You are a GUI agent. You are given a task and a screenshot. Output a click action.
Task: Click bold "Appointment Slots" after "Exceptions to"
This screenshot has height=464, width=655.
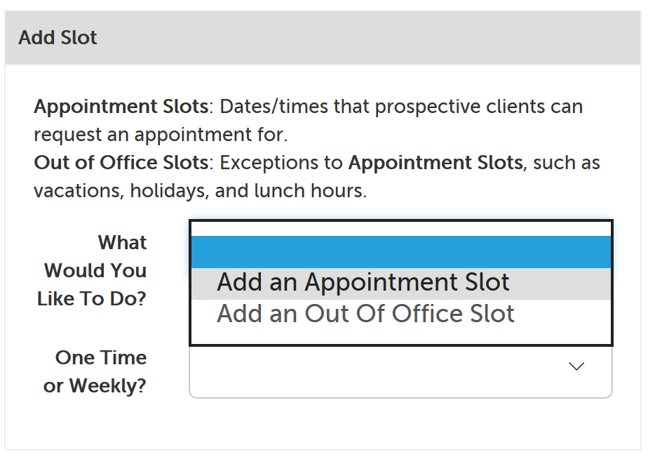click(435, 163)
